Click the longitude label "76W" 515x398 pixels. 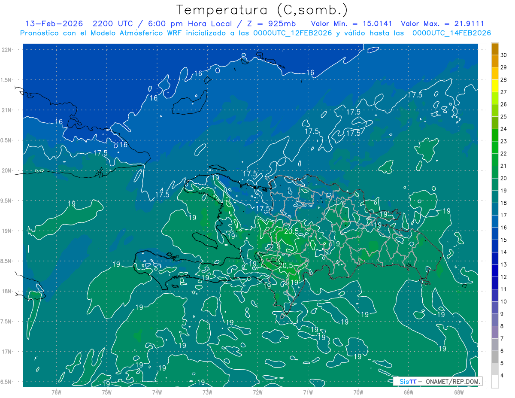[x=56, y=392]
